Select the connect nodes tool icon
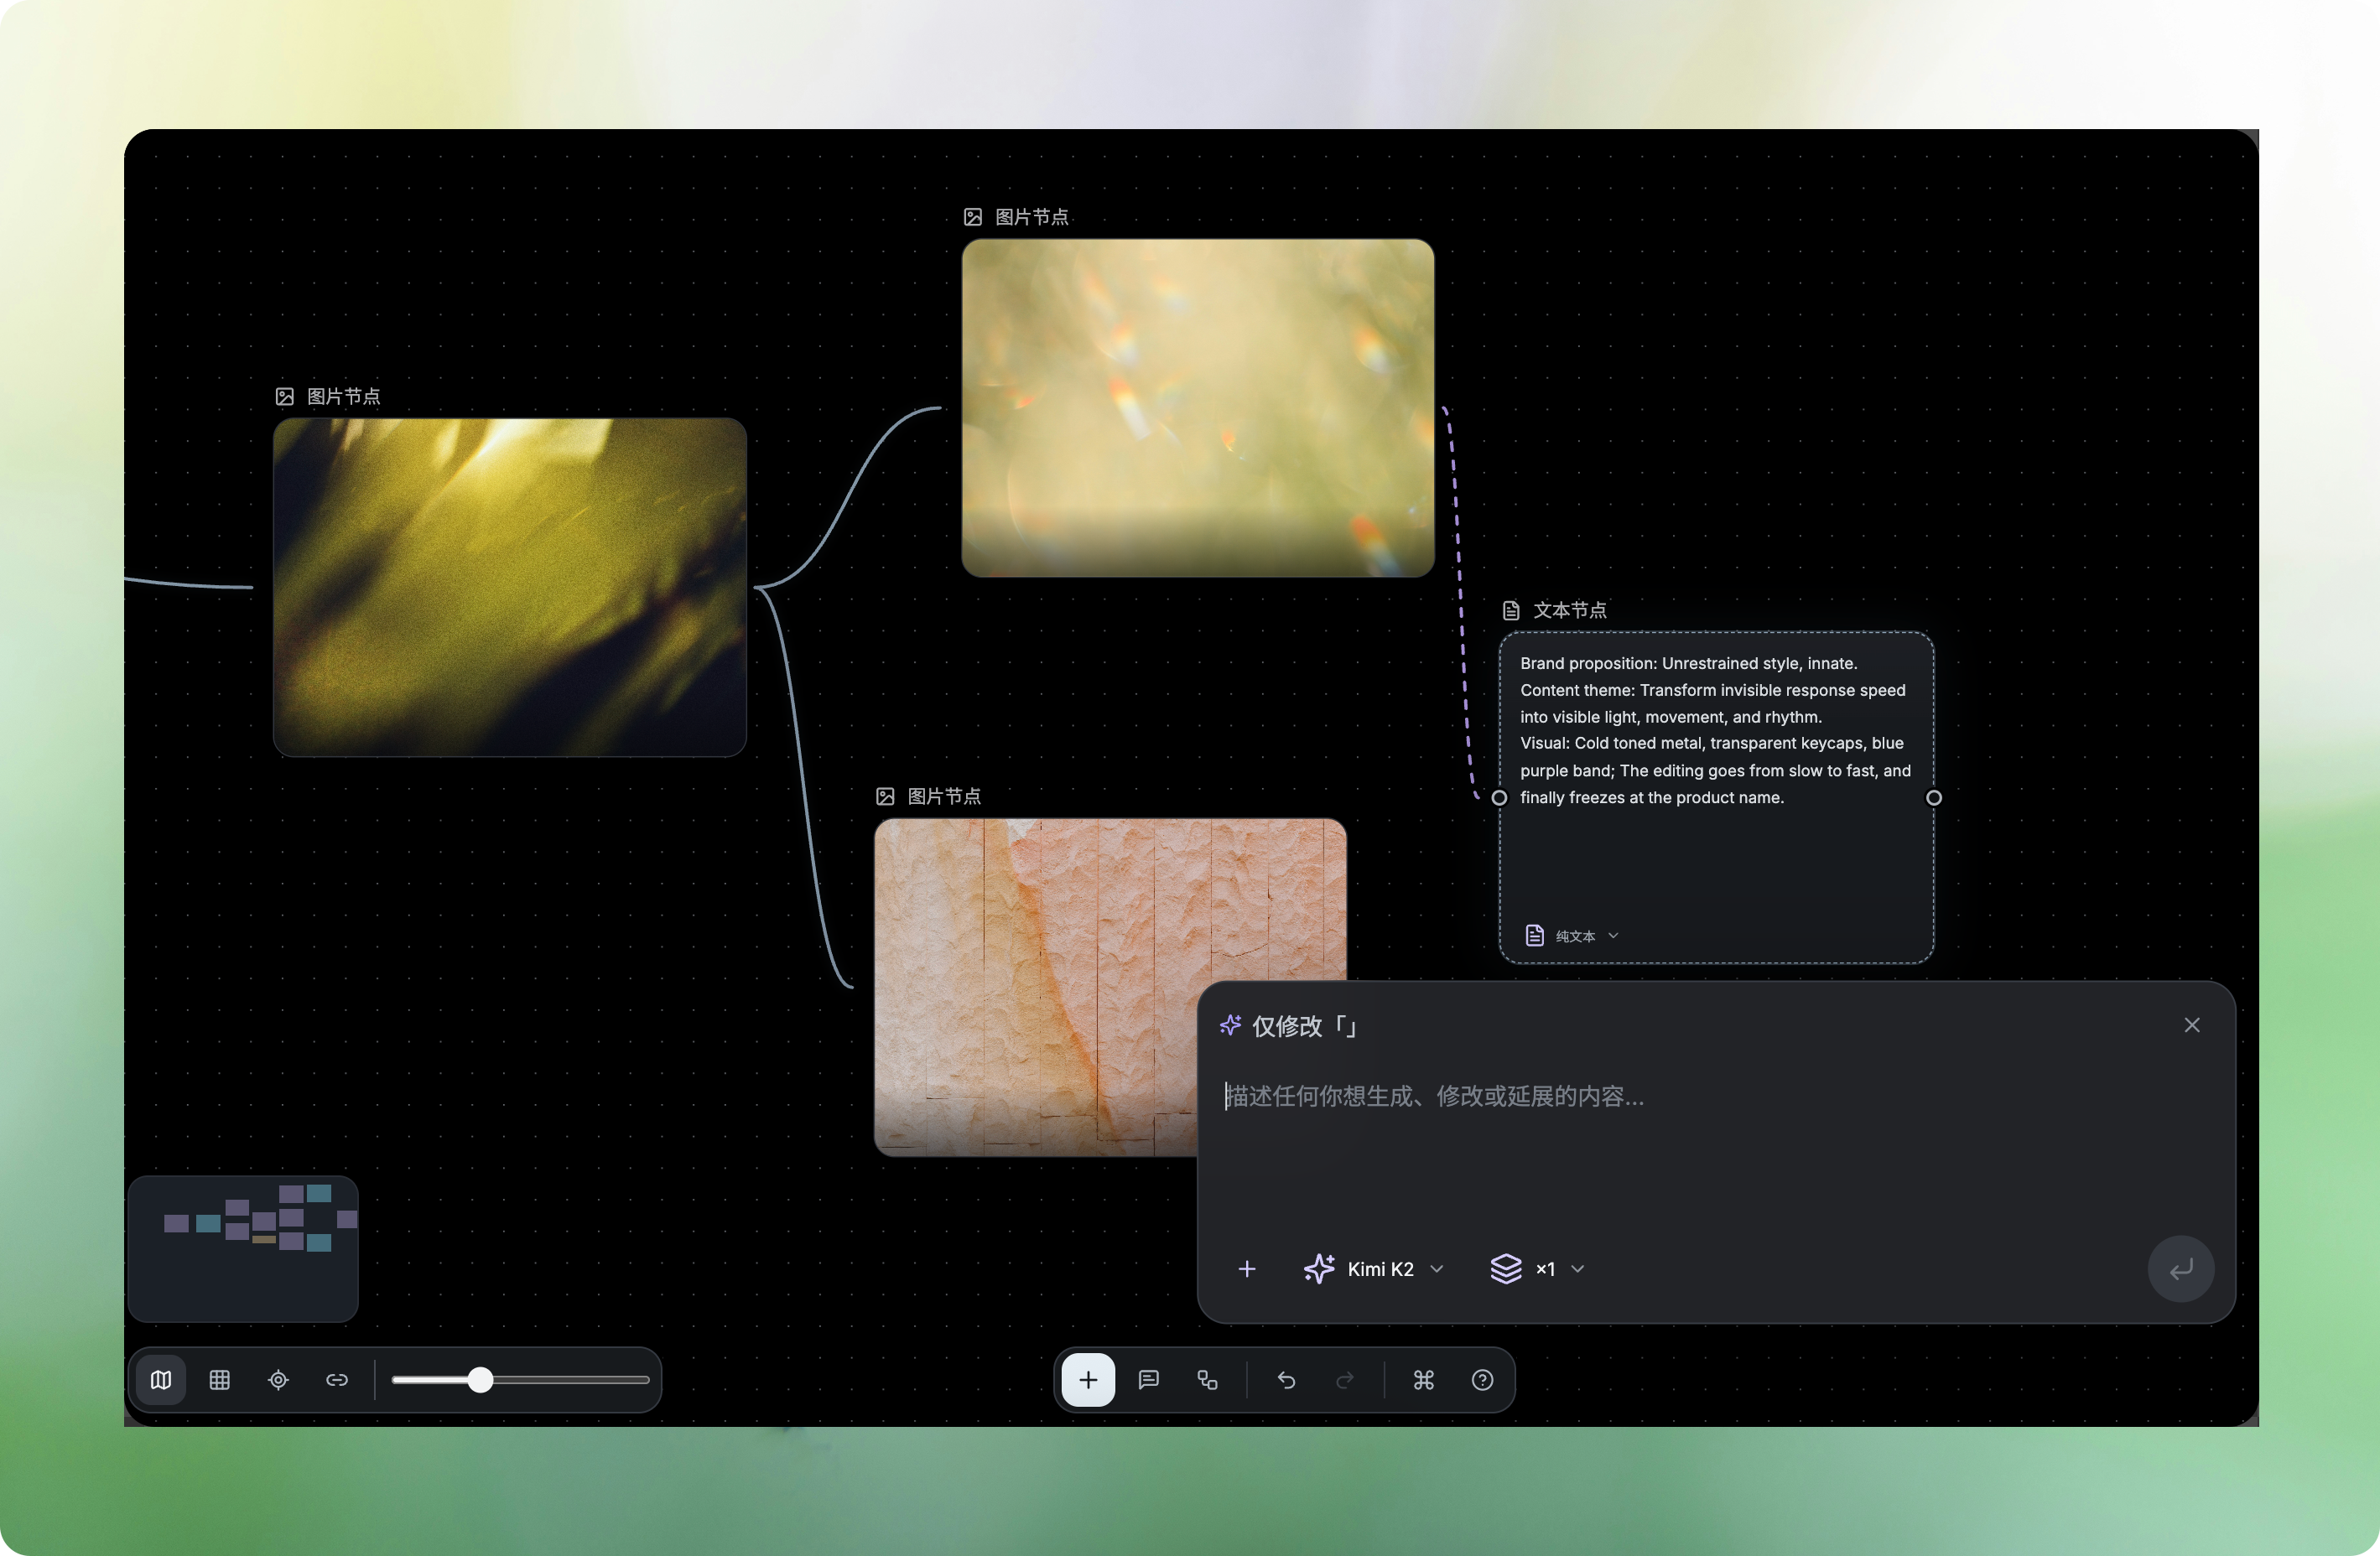The image size is (2380, 1556). coord(1208,1380)
